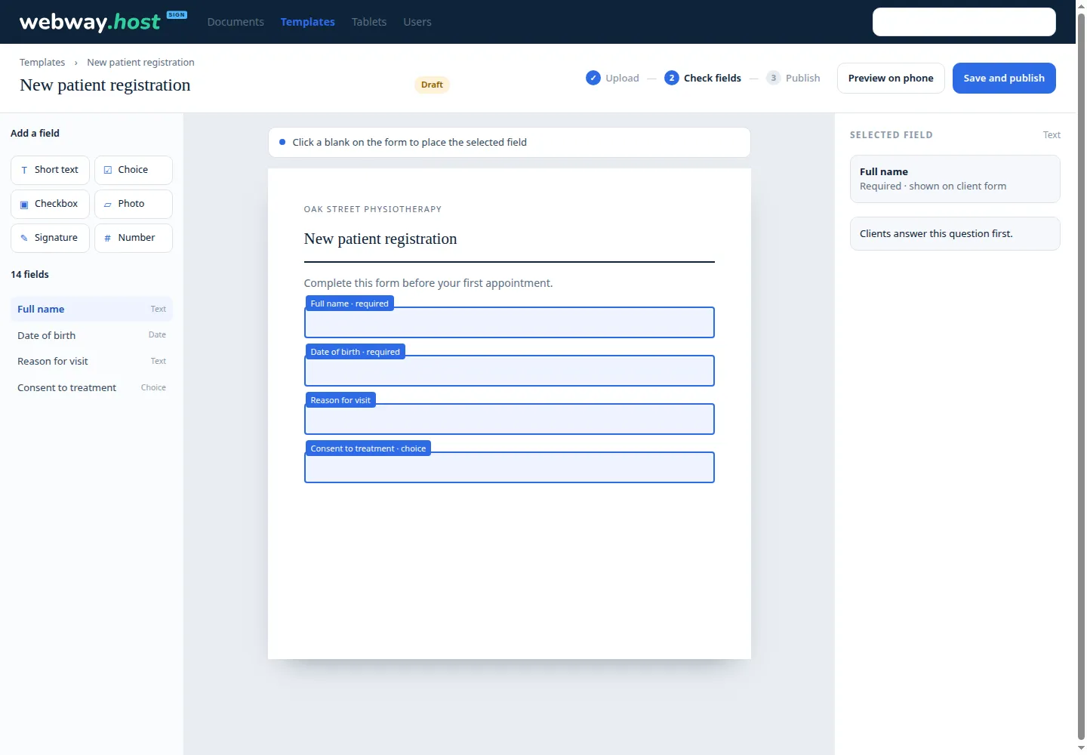Click the Publish step label

click(802, 79)
